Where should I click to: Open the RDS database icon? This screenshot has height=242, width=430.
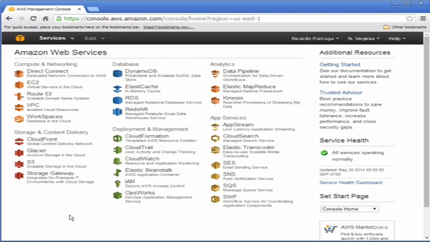click(118, 100)
